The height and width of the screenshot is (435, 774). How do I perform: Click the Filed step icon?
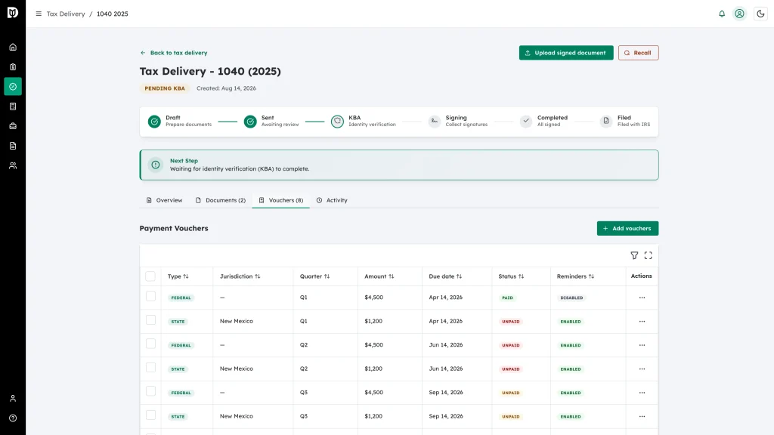click(606, 122)
